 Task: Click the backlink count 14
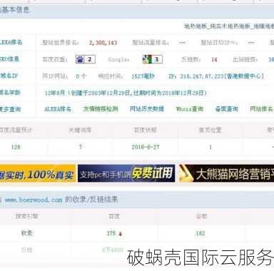pos(214,59)
